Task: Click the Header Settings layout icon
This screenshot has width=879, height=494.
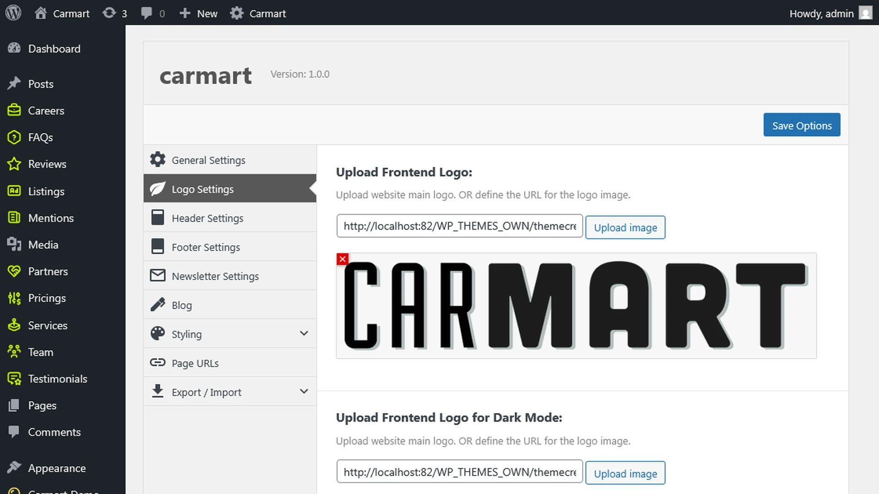Action: [x=157, y=217]
